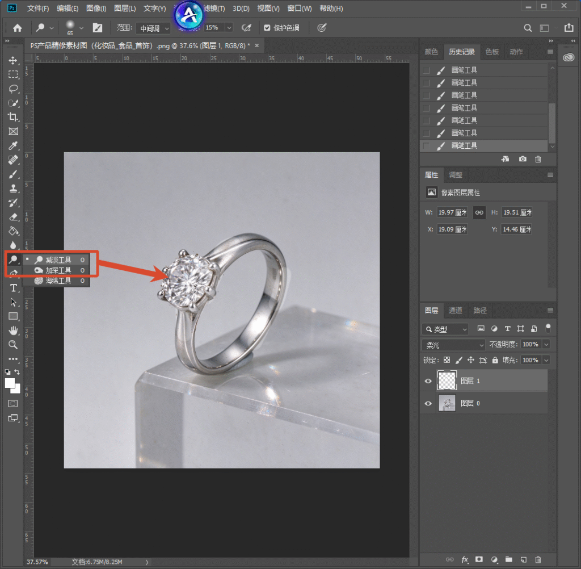Screen dimensions: 581x569
Task: Open the exposure 15% slider dropdown
Action: coord(229,27)
